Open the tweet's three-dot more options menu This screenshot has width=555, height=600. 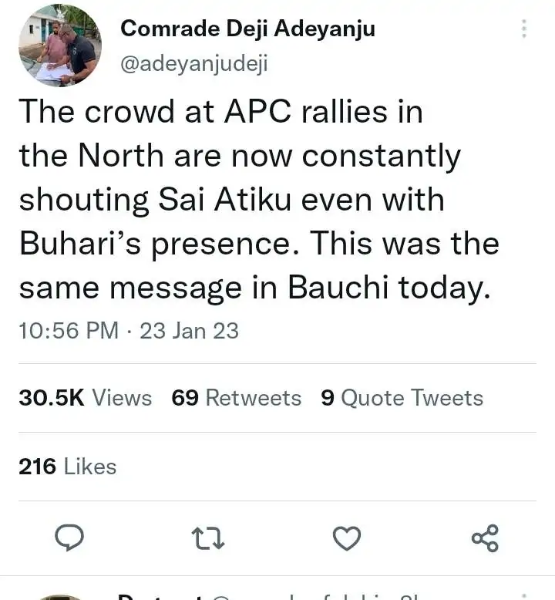(x=524, y=29)
